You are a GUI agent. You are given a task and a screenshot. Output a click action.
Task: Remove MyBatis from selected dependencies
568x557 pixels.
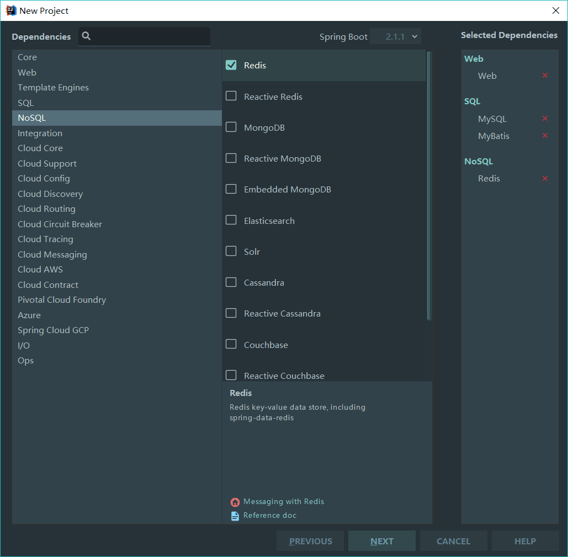(x=545, y=135)
